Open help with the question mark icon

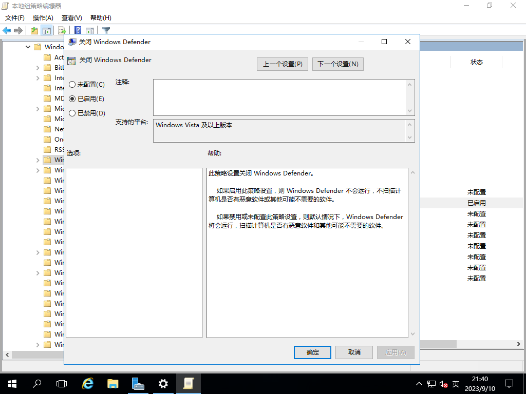coord(78,30)
